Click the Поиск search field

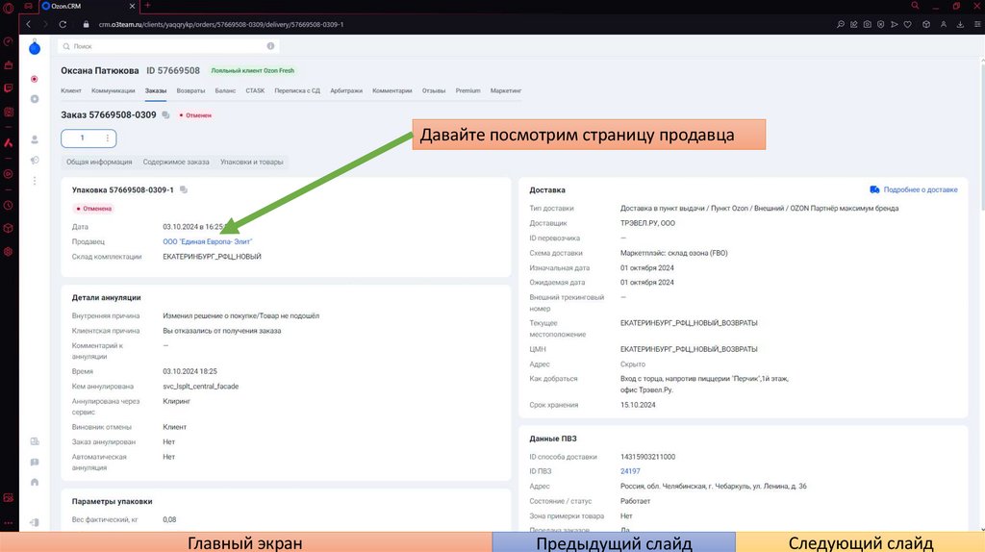click(x=167, y=46)
